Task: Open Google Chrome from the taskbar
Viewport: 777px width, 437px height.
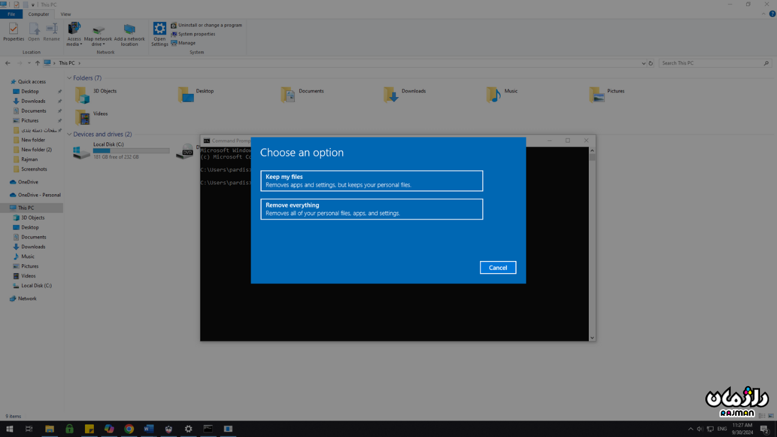Action: [x=129, y=429]
